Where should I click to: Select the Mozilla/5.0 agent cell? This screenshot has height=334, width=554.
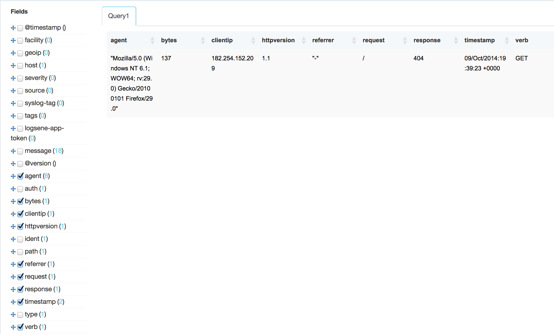(x=132, y=83)
